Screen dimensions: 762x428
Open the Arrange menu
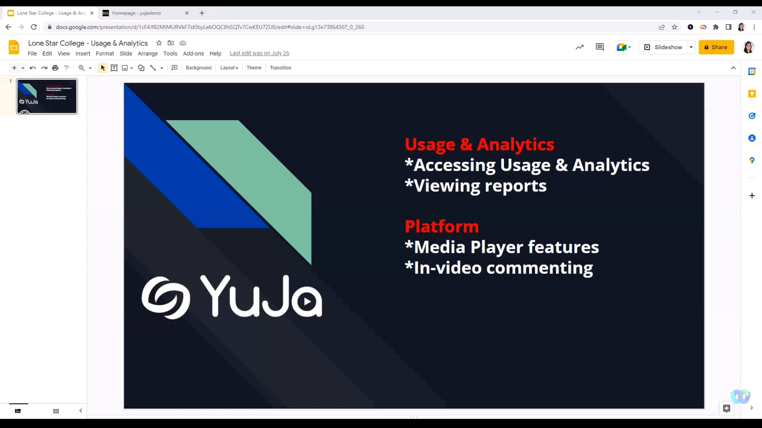click(148, 54)
